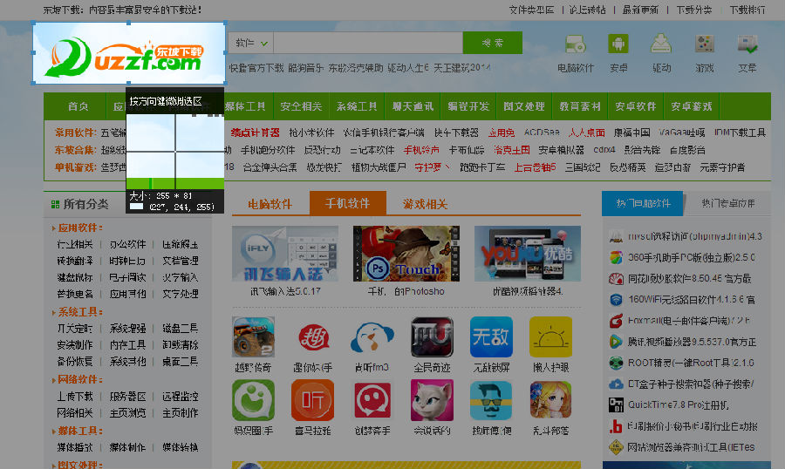Screen dimensions: 785x469
Task: Open the mustache man with glasses icon
Action: click(x=491, y=400)
